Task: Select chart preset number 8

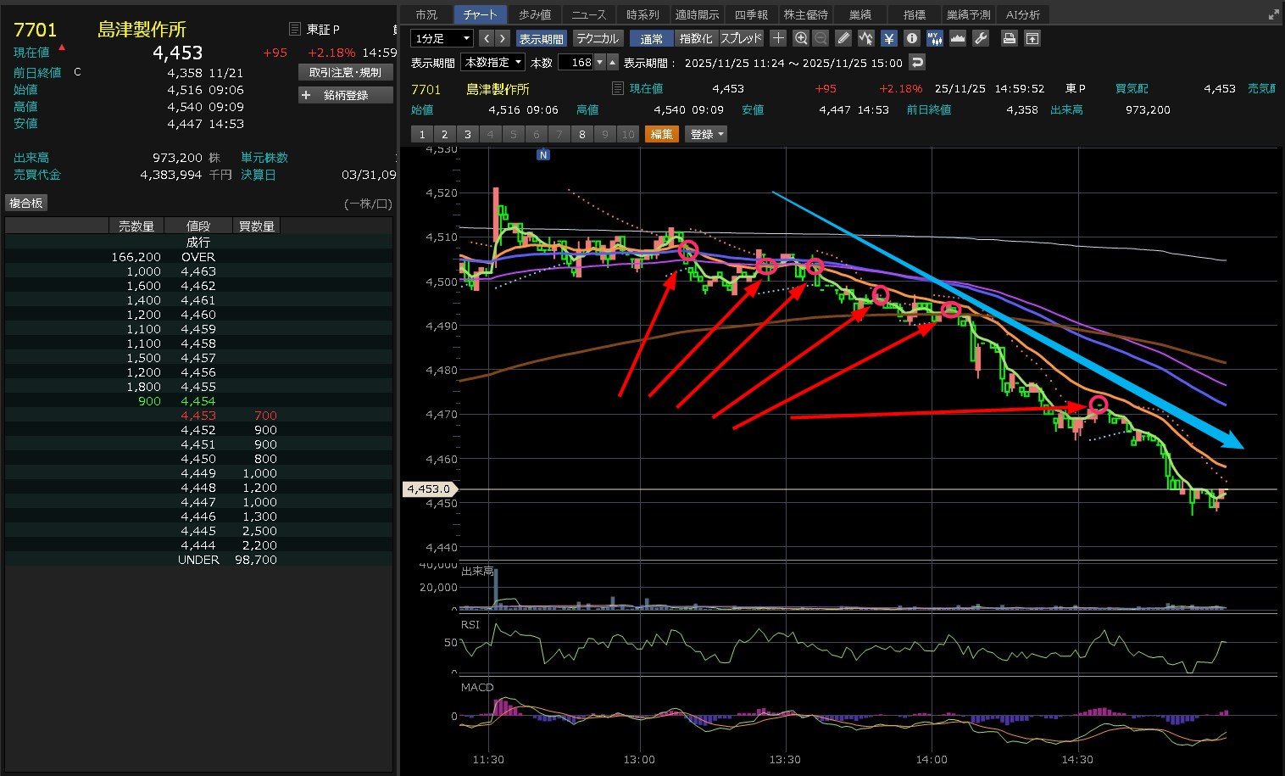Action: click(x=581, y=134)
